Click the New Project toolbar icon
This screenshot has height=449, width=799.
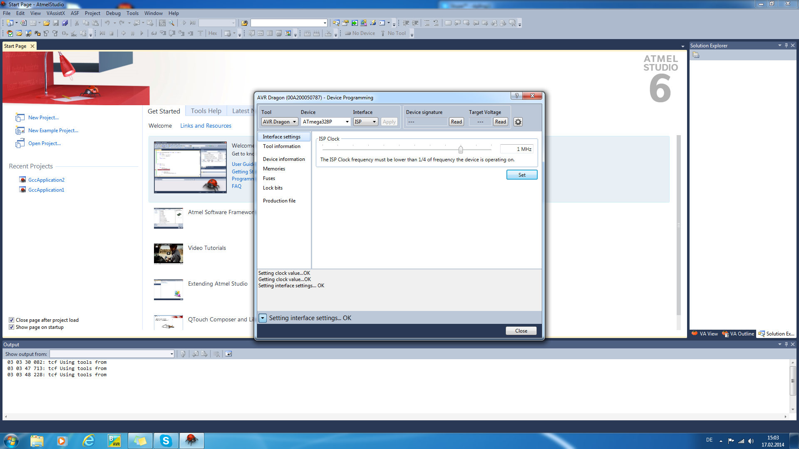pos(10,23)
